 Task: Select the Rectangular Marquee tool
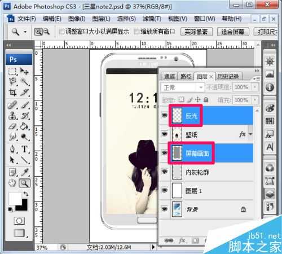tap(12, 72)
